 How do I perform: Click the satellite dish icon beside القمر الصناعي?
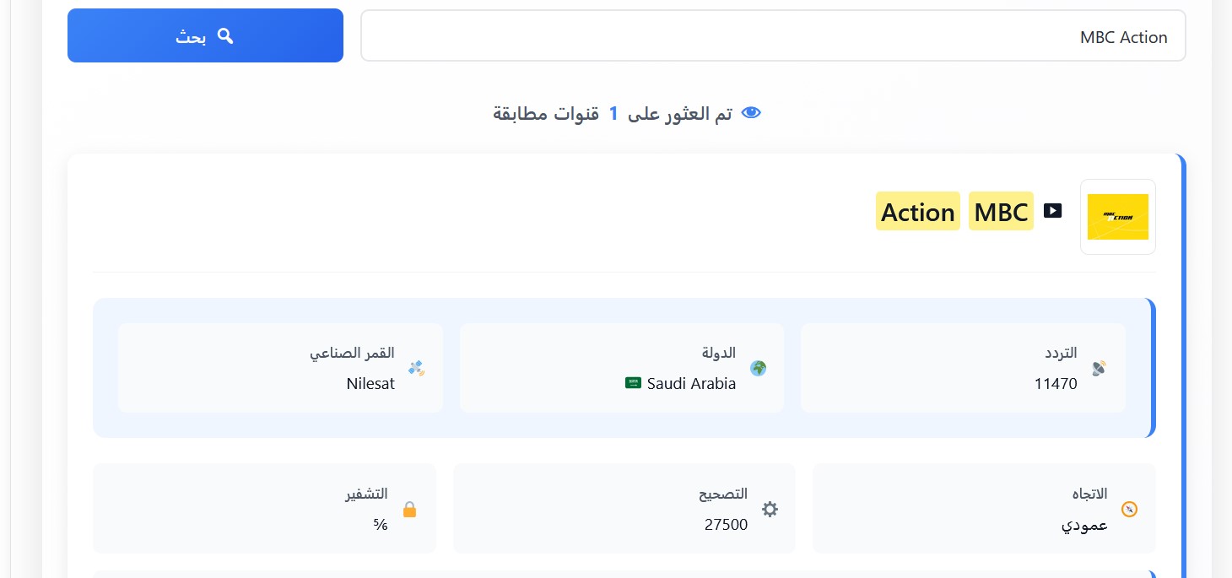[x=416, y=368]
